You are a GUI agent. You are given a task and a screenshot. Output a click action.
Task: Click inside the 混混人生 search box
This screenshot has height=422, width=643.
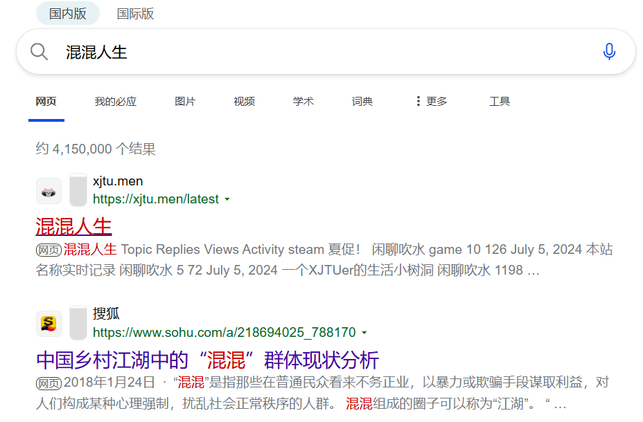pos(326,52)
